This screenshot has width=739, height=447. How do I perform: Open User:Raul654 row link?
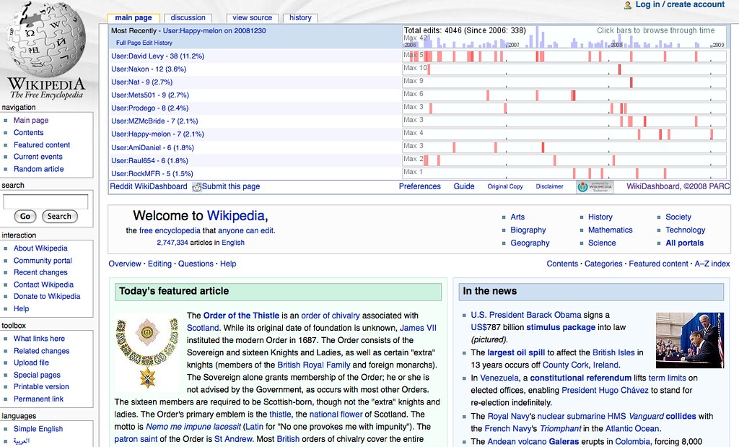(x=149, y=161)
